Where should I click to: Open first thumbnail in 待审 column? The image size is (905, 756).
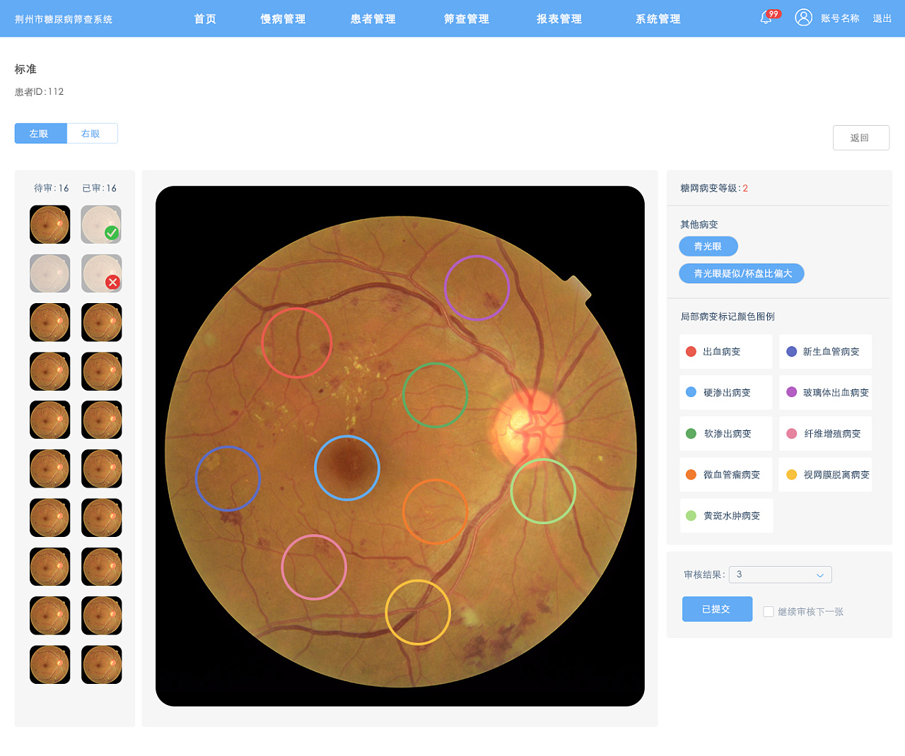point(49,224)
